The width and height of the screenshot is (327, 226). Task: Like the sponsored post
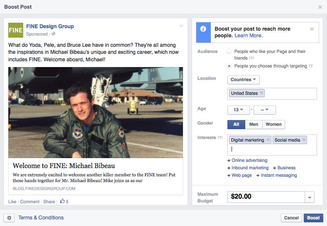coord(12,202)
